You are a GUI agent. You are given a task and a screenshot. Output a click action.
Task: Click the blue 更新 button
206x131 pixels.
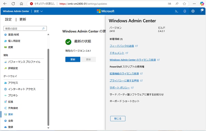(x=73, y=59)
